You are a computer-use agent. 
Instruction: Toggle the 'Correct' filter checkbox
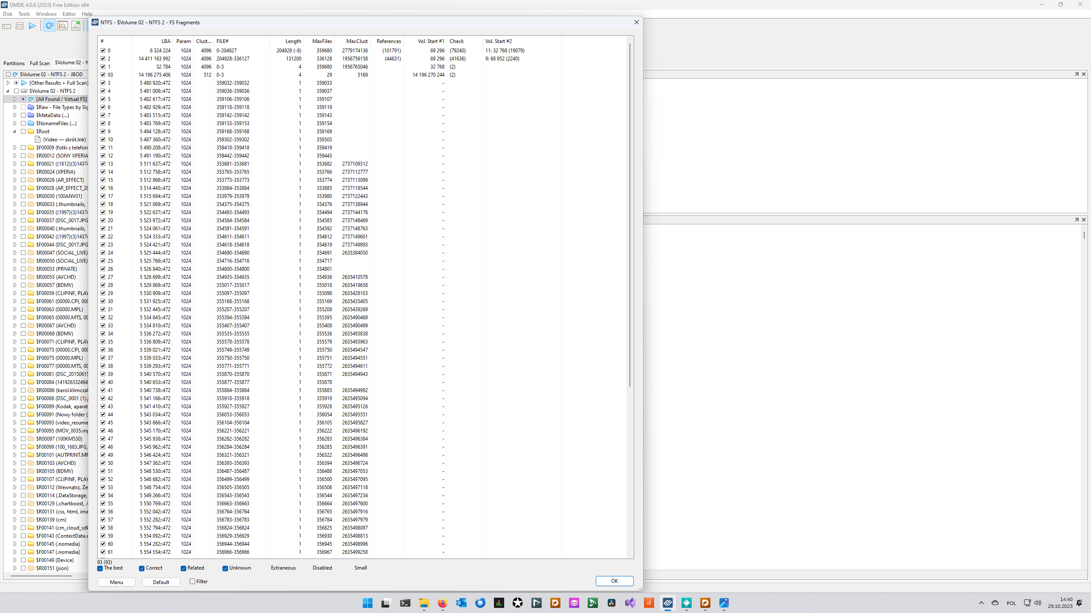coord(141,568)
